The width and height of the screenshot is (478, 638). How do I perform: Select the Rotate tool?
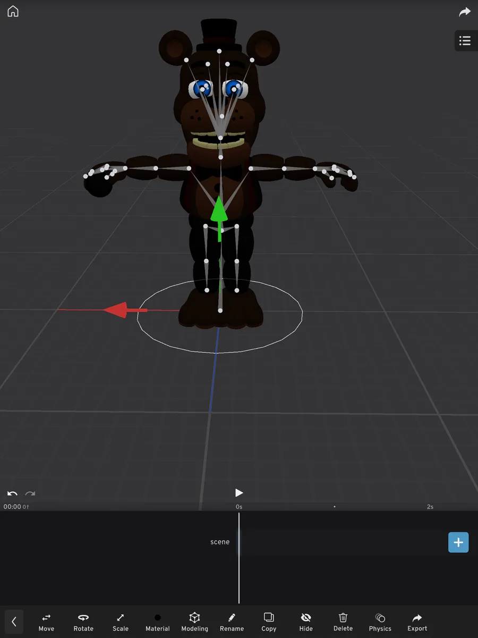pyautogui.click(x=83, y=622)
